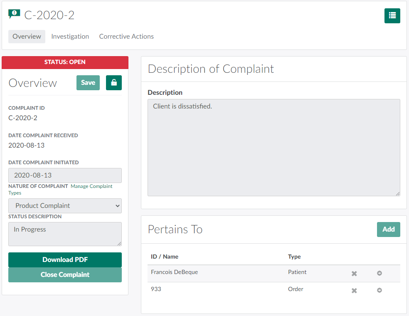Remove Order 933 from Pertains To

(354, 291)
